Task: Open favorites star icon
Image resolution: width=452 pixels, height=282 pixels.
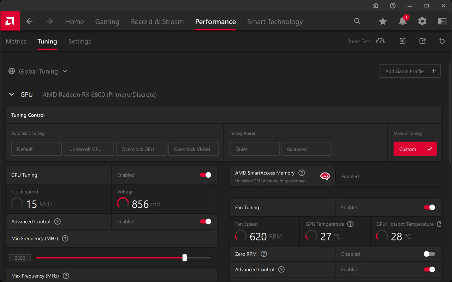Action: [x=383, y=22]
